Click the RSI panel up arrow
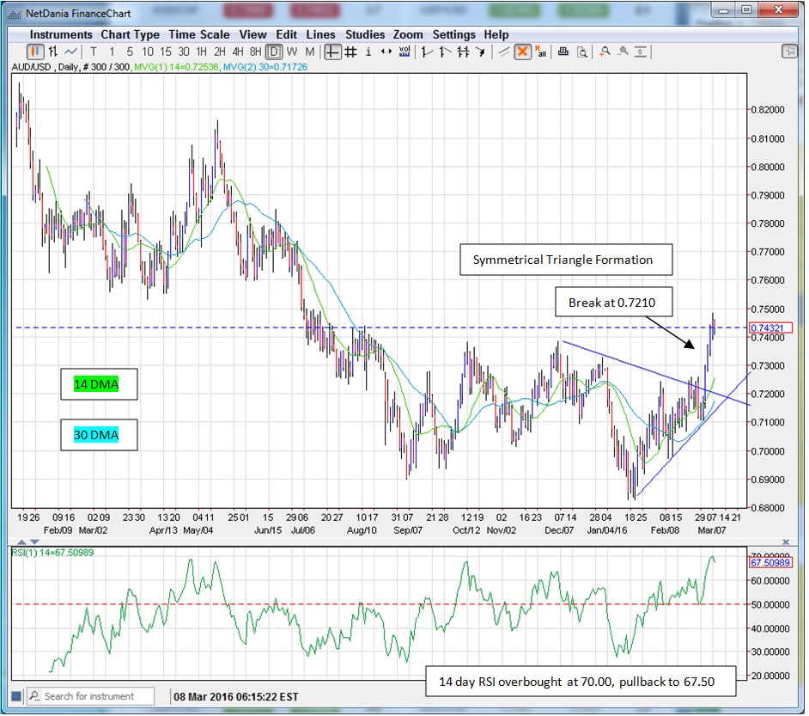This screenshot has width=809, height=716. pyautogui.click(x=21, y=542)
